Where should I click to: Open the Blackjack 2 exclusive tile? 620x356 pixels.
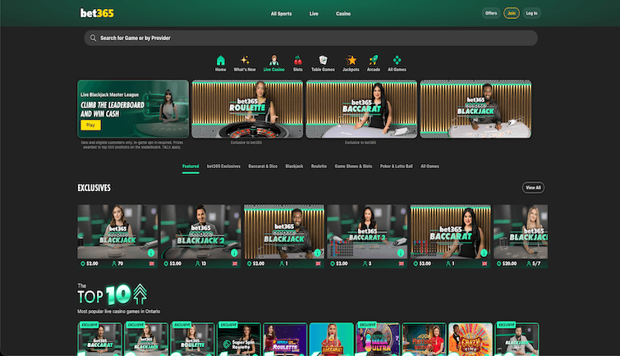201,236
